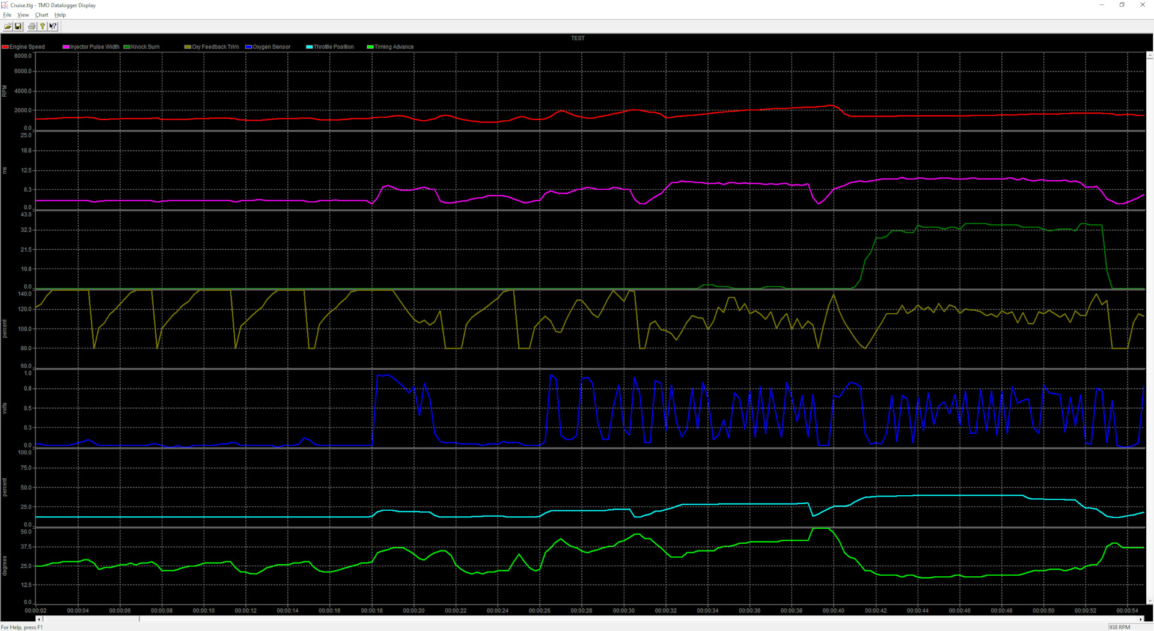Click the Throttle Position legend label
This screenshot has height=631, width=1154.
pyautogui.click(x=334, y=47)
